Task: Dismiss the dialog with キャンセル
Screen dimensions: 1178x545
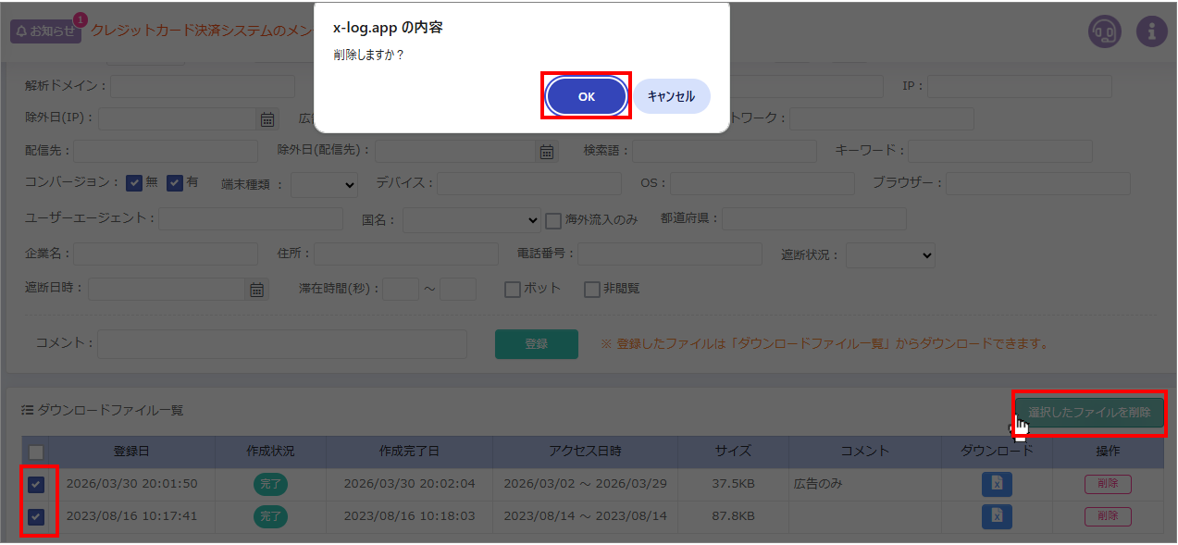Action: (x=671, y=95)
